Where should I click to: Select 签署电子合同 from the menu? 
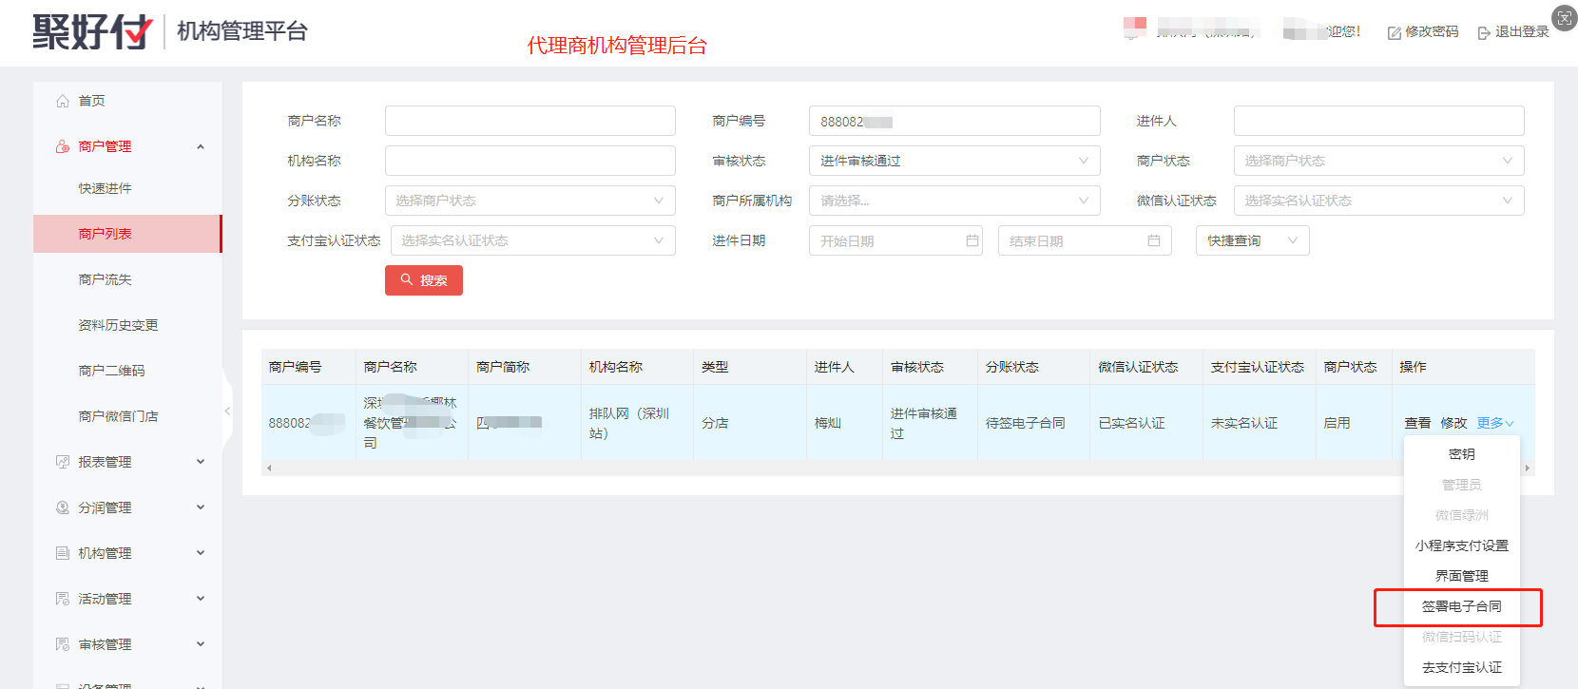pyautogui.click(x=1461, y=606)
